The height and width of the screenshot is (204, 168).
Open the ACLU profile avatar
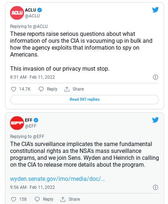tap(17, 13)
